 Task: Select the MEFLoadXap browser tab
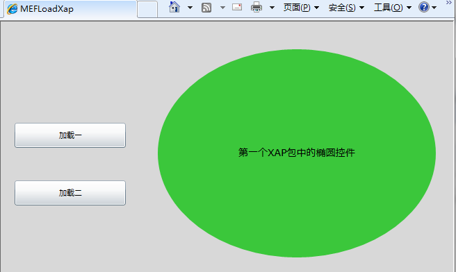70,9
